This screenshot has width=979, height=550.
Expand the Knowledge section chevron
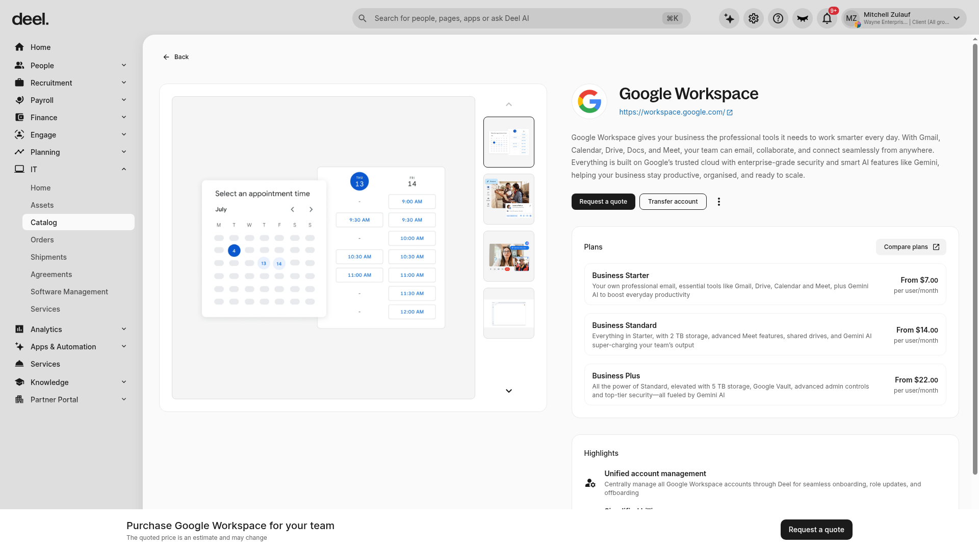coord(124,382)
